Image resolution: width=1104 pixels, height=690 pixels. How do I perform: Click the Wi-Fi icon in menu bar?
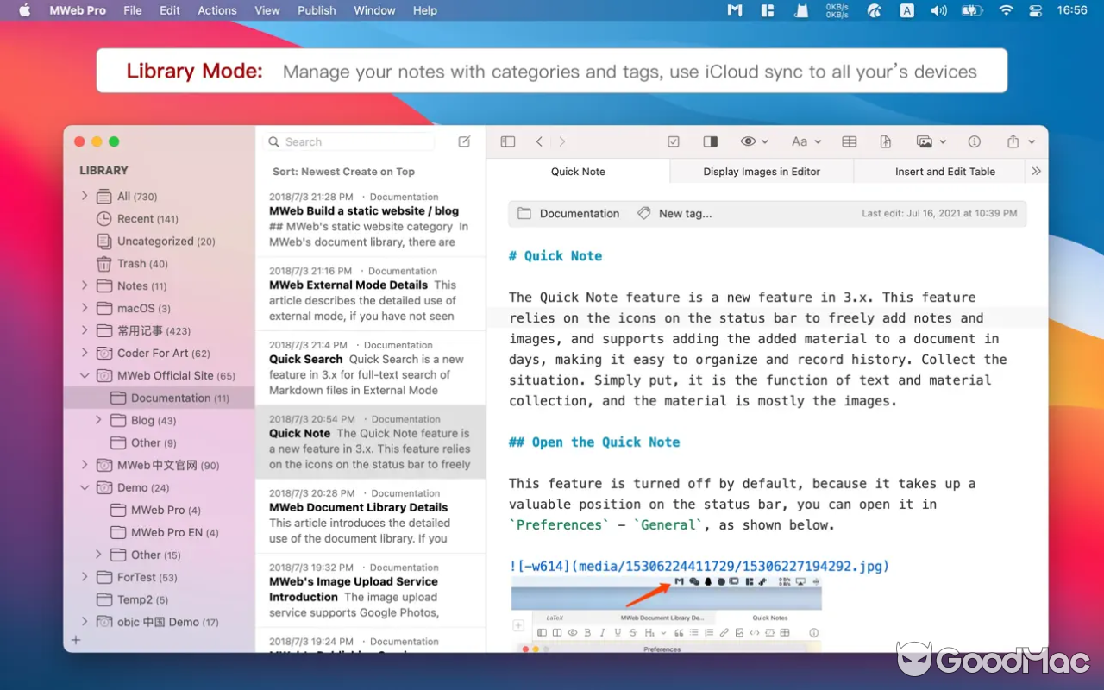(x=1005, y=10)
